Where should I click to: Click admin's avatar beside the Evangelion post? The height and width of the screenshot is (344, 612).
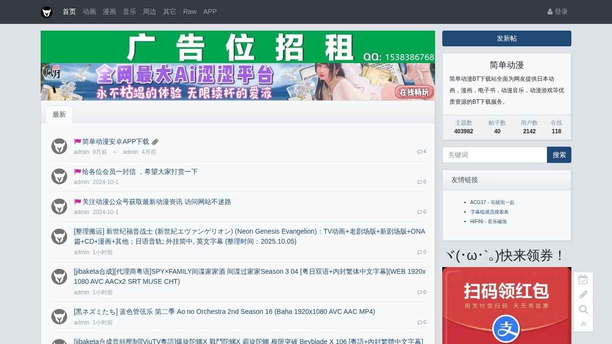tap(59, 236)
